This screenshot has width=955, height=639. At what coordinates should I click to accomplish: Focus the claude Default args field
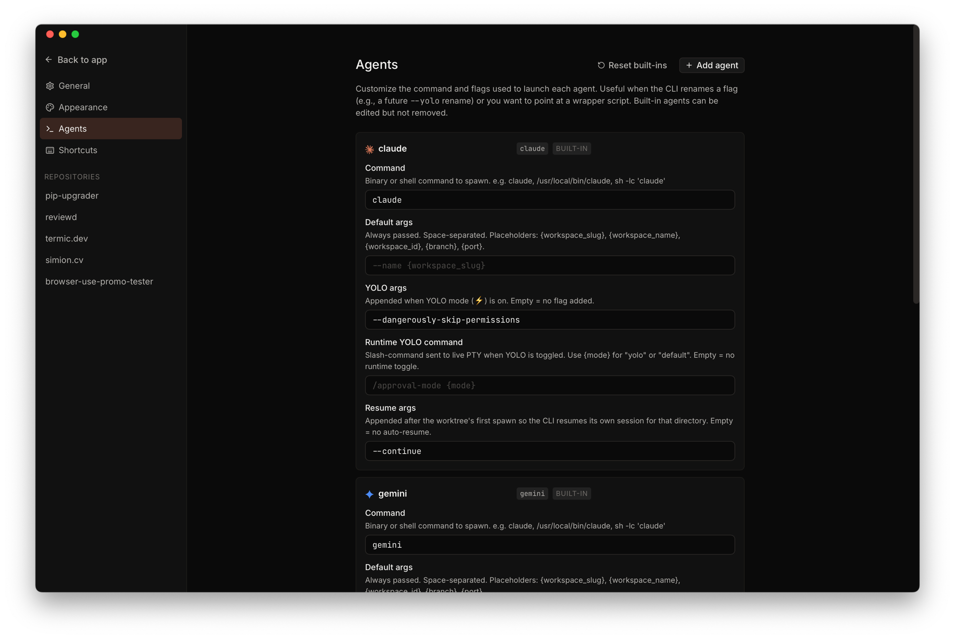tap(550, 265)
